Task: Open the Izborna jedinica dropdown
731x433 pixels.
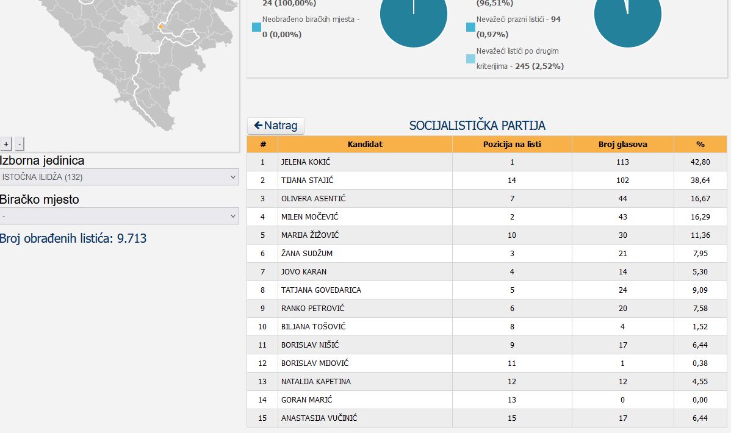Action: click(120, 177)
